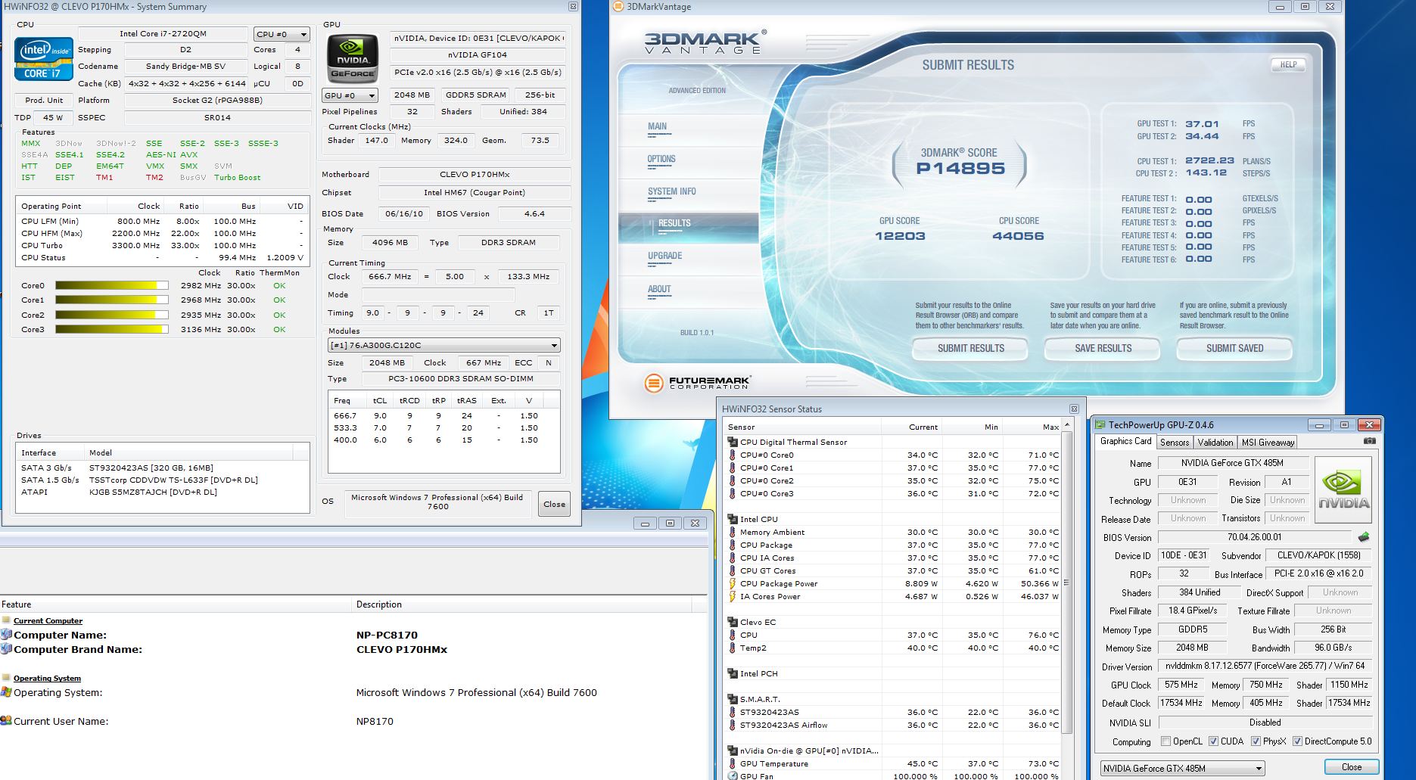Toggle the CUDA checkbox
1416x780 pixels.
pyautogui.click(x=1213, y=741)
